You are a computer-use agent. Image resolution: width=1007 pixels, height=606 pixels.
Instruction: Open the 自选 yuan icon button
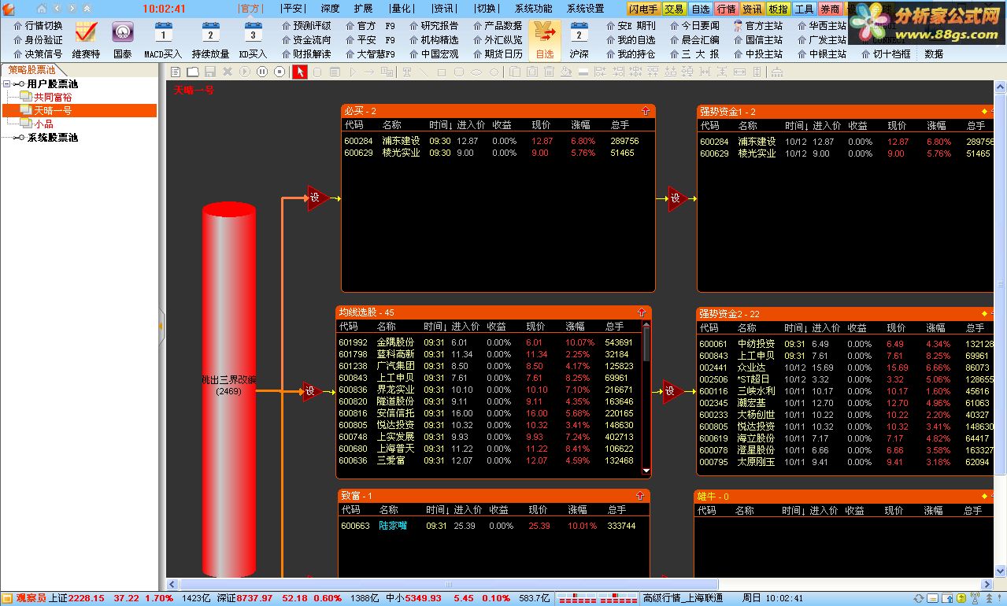(544, 40)
